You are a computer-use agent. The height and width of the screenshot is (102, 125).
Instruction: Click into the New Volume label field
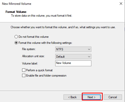(73, 63)
